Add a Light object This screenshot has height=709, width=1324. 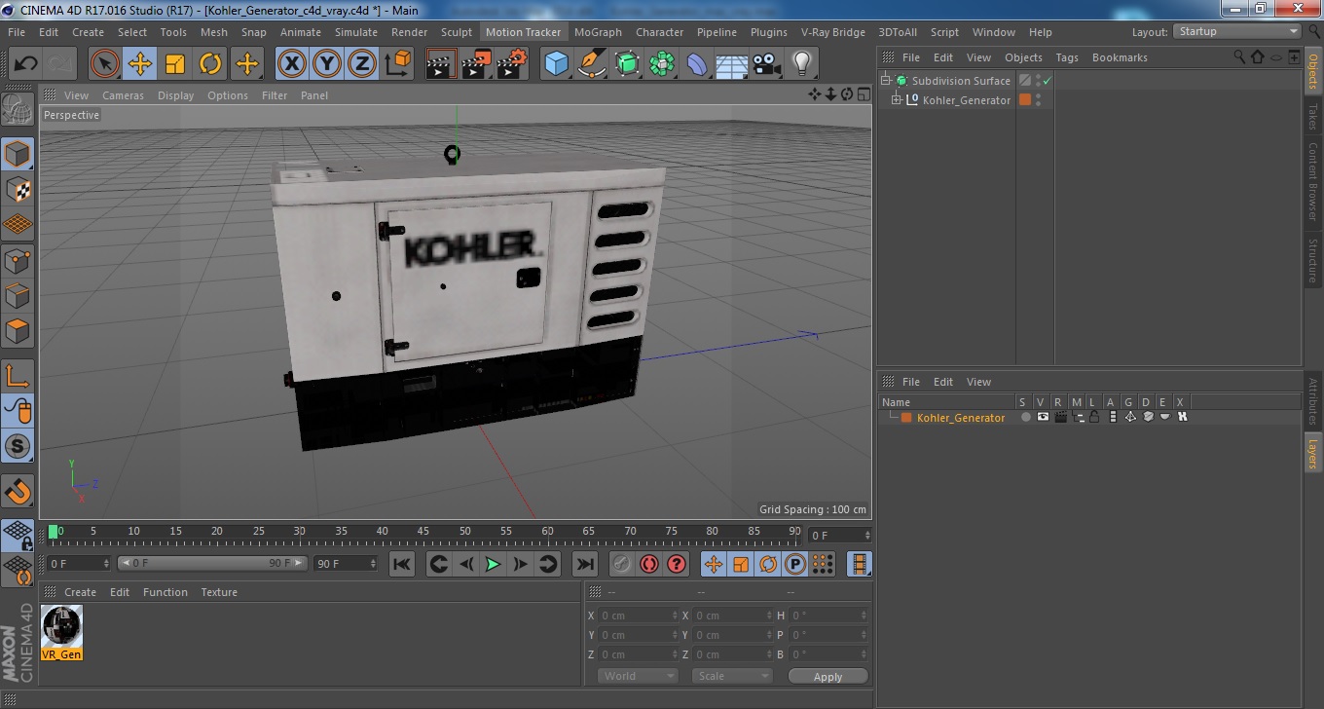(x=802, y=64)
